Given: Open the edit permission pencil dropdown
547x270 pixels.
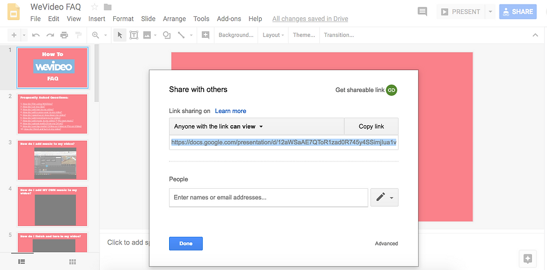Looking at the screenshot, I should coord(385,197).
